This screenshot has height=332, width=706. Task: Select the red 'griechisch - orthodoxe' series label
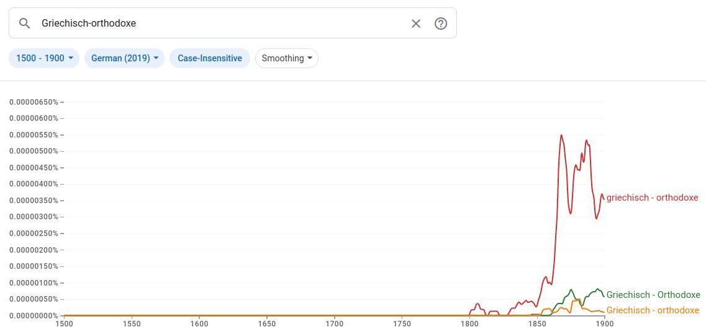pyautogui.click(x=652, y=198)
